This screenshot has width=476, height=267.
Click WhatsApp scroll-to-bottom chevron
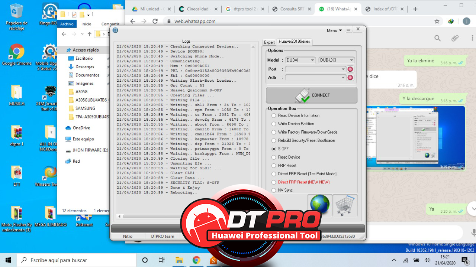(473, 208)
